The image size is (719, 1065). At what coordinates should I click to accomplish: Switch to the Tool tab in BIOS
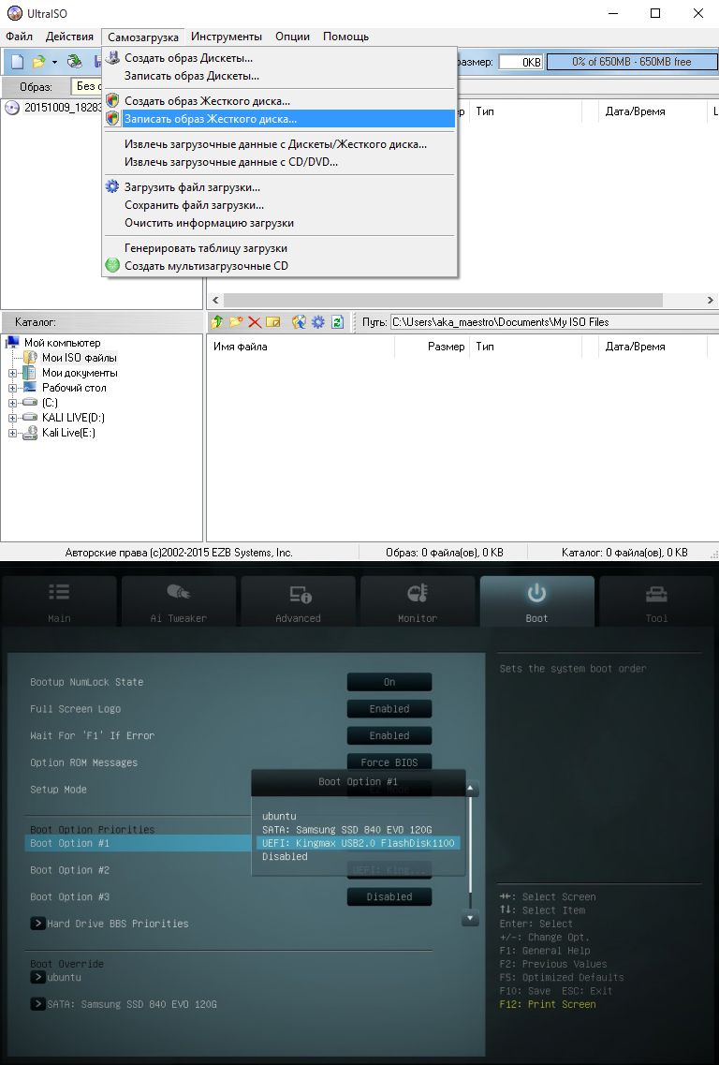click(x=656, y=601)
